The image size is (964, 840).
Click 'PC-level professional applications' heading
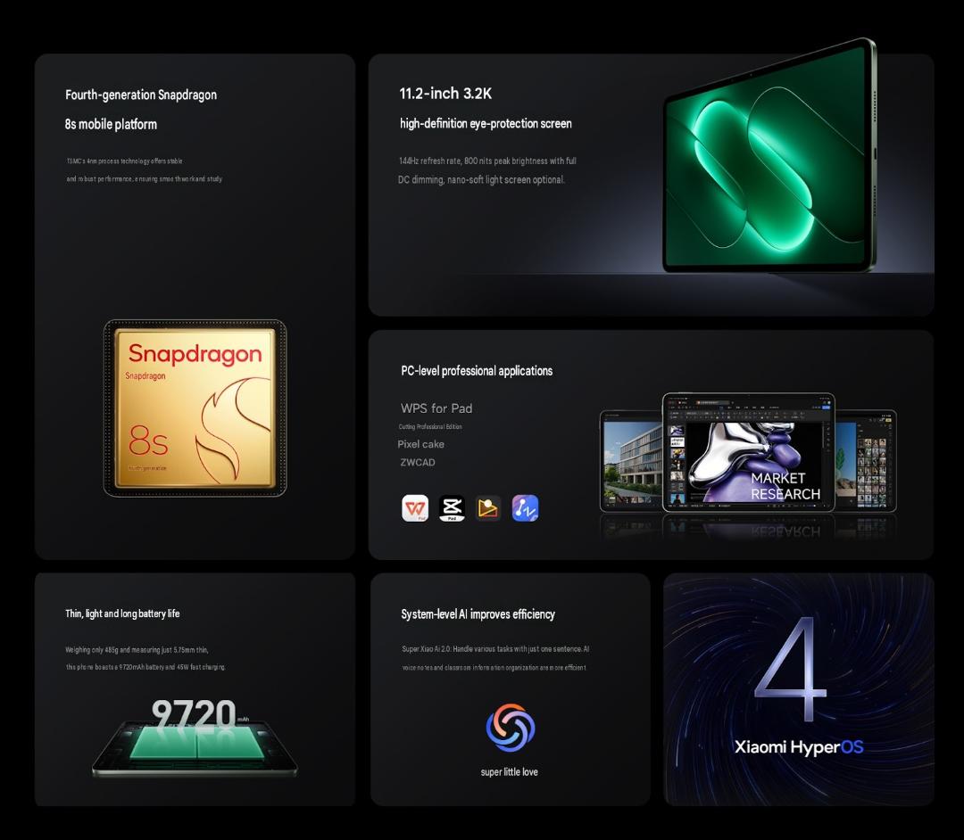point(477,371)
